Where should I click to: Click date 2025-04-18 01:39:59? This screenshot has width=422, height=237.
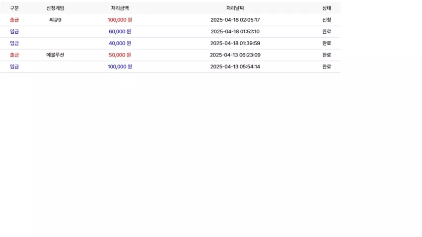(235, 43)
